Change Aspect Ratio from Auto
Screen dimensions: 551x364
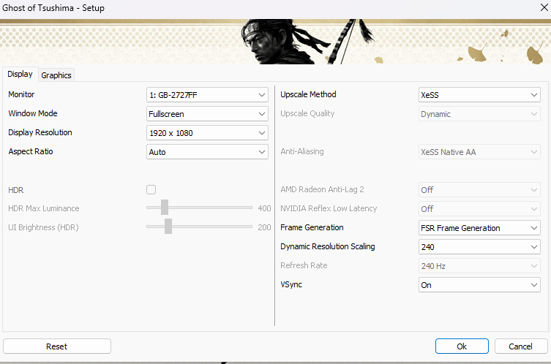[207, 151]
